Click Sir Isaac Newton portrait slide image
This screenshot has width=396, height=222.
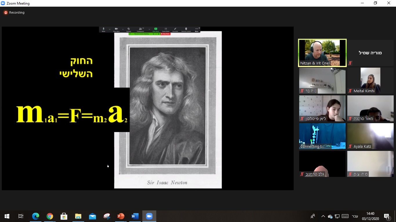coord(168,110)
